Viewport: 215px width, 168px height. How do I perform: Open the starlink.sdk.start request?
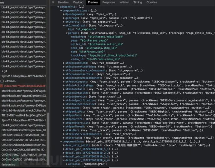23,91
